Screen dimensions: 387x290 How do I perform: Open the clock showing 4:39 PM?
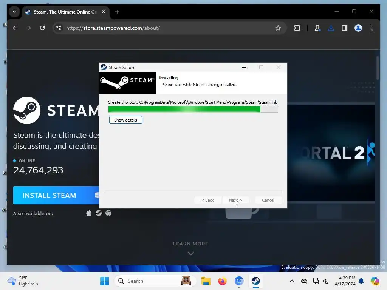pos(345,281)
